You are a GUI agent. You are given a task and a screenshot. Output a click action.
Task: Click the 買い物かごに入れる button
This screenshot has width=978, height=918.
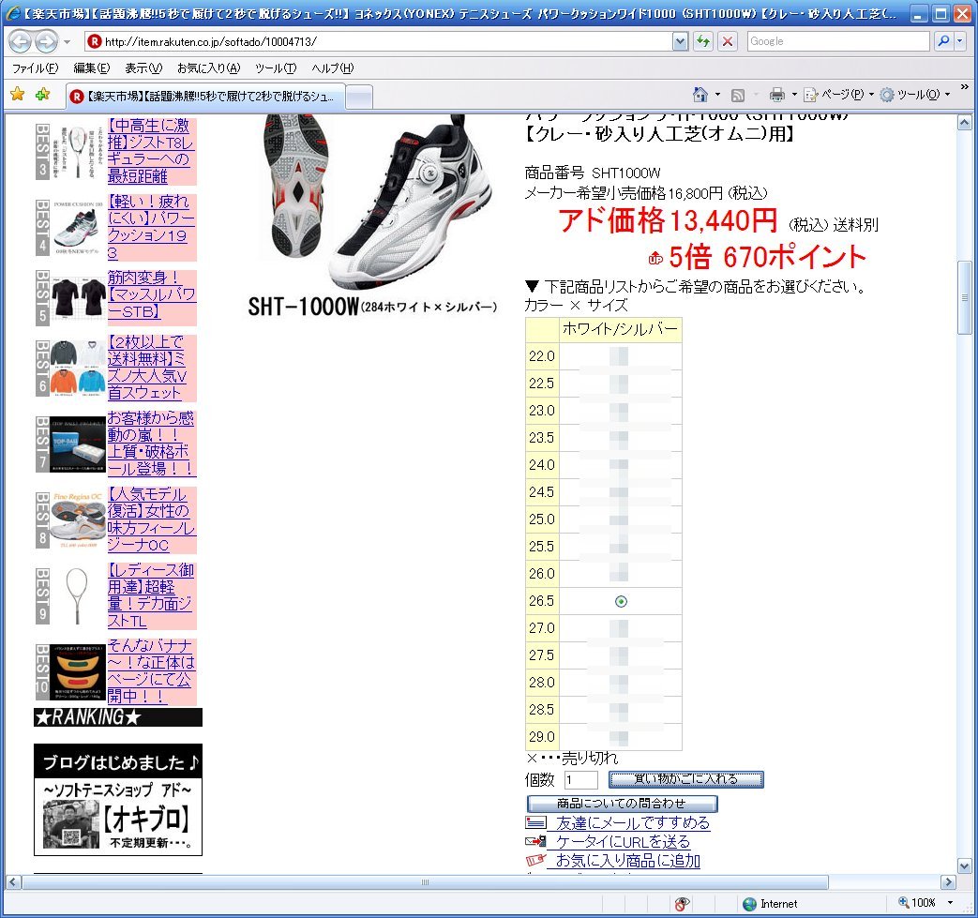click(686, 779)
